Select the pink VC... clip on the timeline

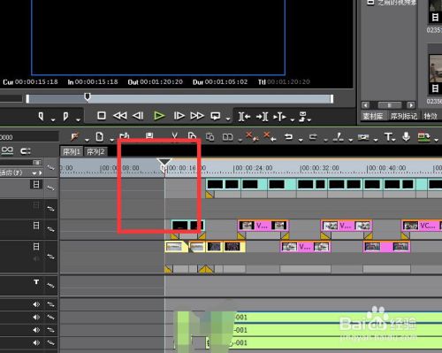coord(422,226)
